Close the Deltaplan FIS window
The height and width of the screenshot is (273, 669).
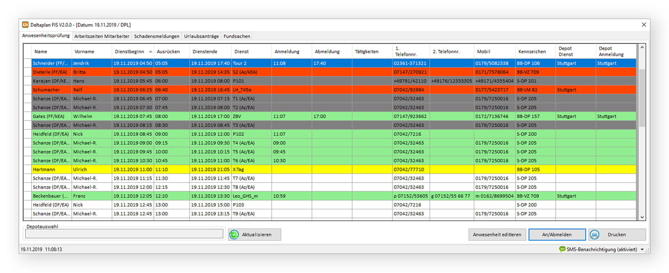click(x=644, y=25)
